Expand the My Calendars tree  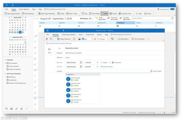pos(5,63)
